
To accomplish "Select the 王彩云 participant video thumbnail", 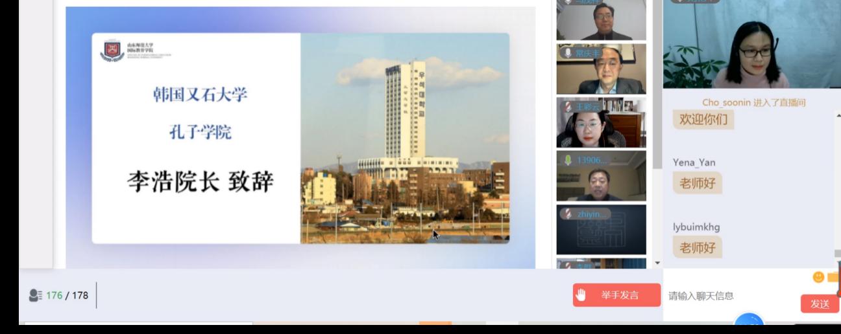I will tap(601, 123).
